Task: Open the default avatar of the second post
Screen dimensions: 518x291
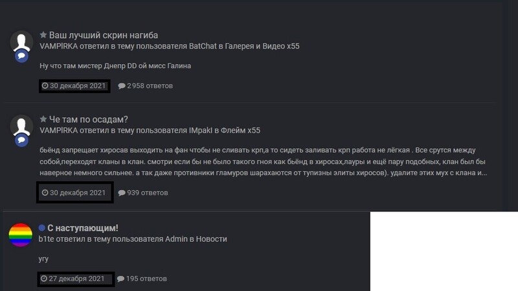Action: (21, 126)
